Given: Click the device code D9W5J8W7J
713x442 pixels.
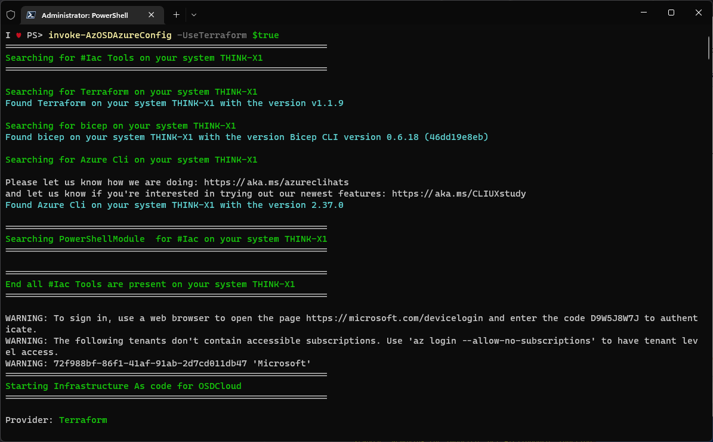Looking at the screenshot, I should 615,318.
